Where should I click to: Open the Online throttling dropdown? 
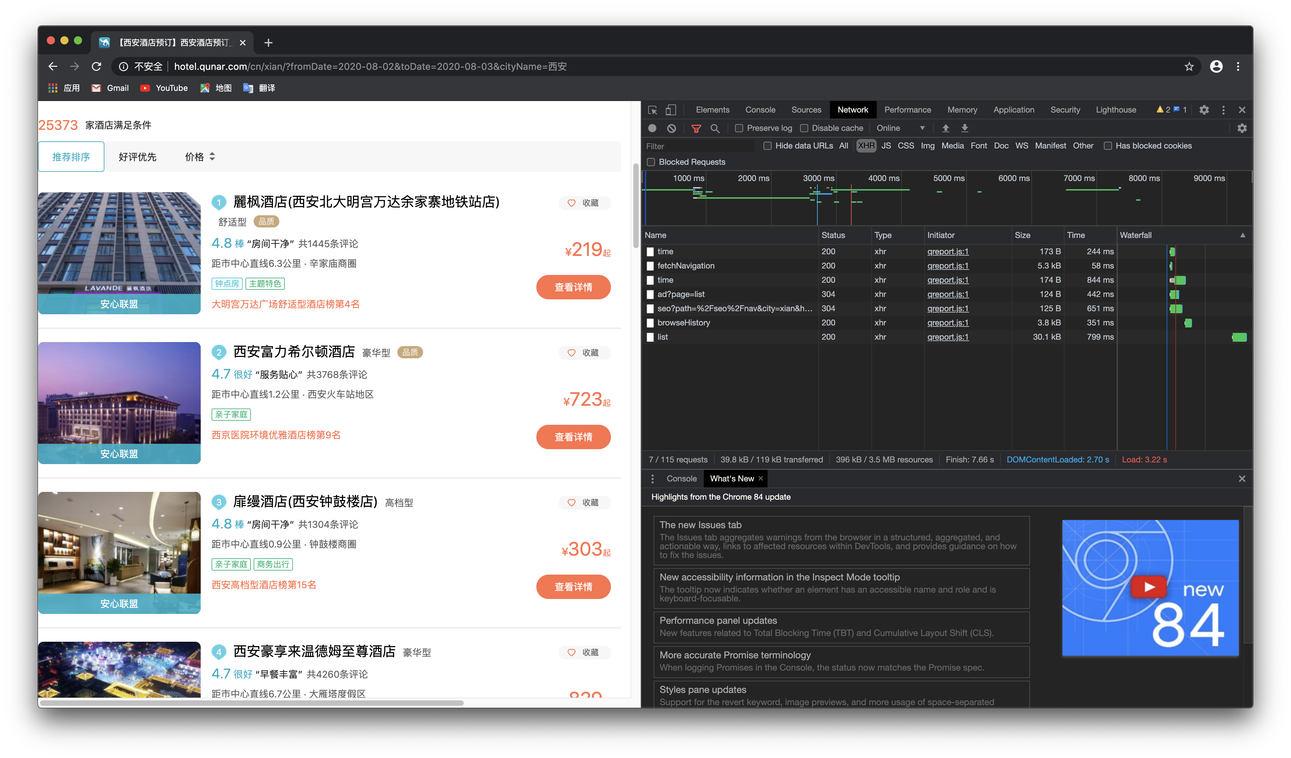[x=900, y=128]
